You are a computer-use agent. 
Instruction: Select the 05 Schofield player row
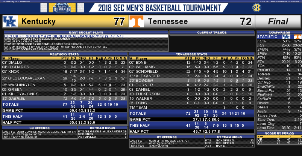(192, 72)
